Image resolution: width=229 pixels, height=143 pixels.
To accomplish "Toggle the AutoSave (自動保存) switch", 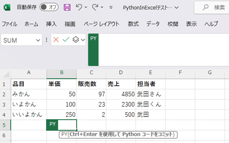I will [x=49, y=7].
